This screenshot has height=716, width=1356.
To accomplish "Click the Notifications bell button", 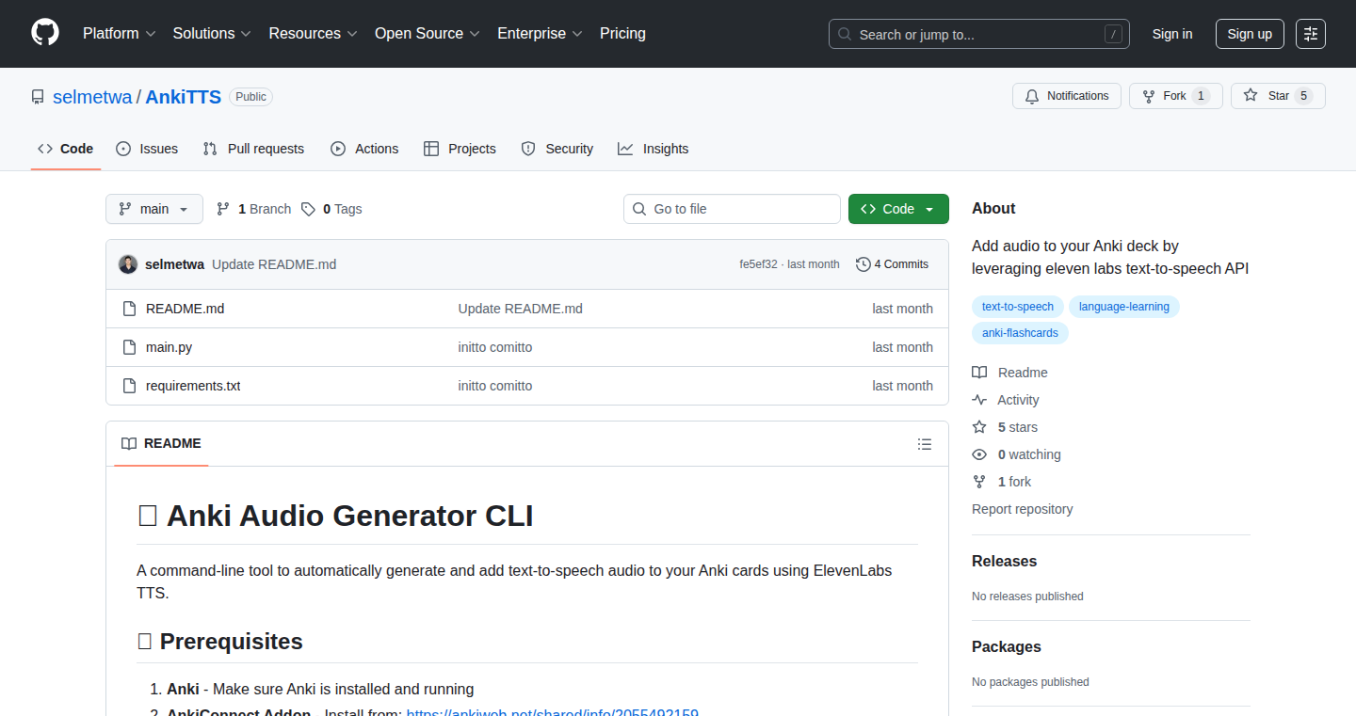I will coord(1067,96).
